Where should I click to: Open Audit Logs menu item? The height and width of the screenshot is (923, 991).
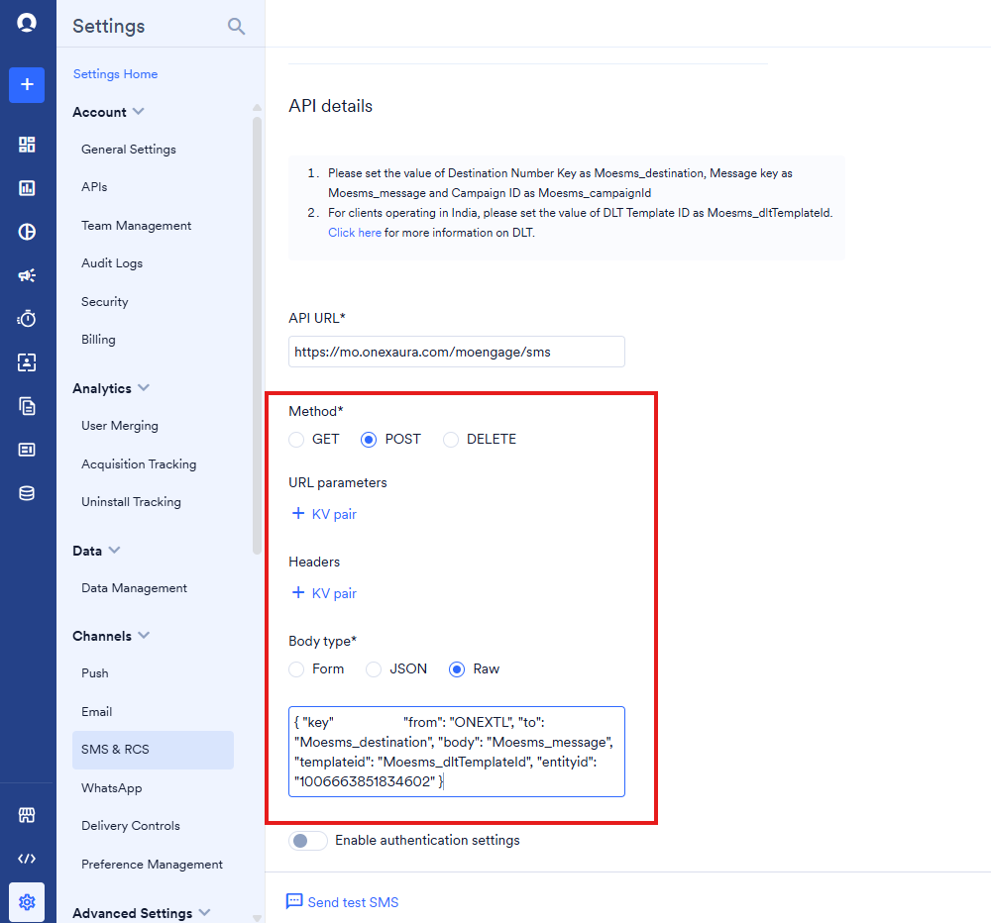click(112, 263)
